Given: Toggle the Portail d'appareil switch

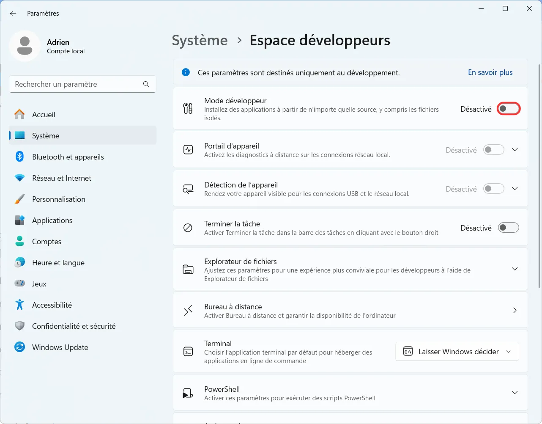Looking at the screenshot, I should (494, 150).
